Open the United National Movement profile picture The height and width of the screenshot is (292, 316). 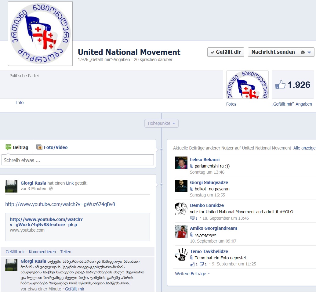pos(40,34)
